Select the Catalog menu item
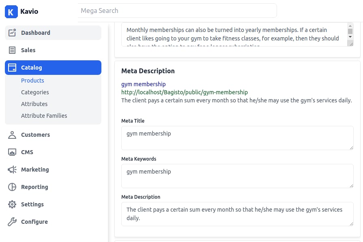The width and height of the screenshot is (363, 242). [53, 68]
